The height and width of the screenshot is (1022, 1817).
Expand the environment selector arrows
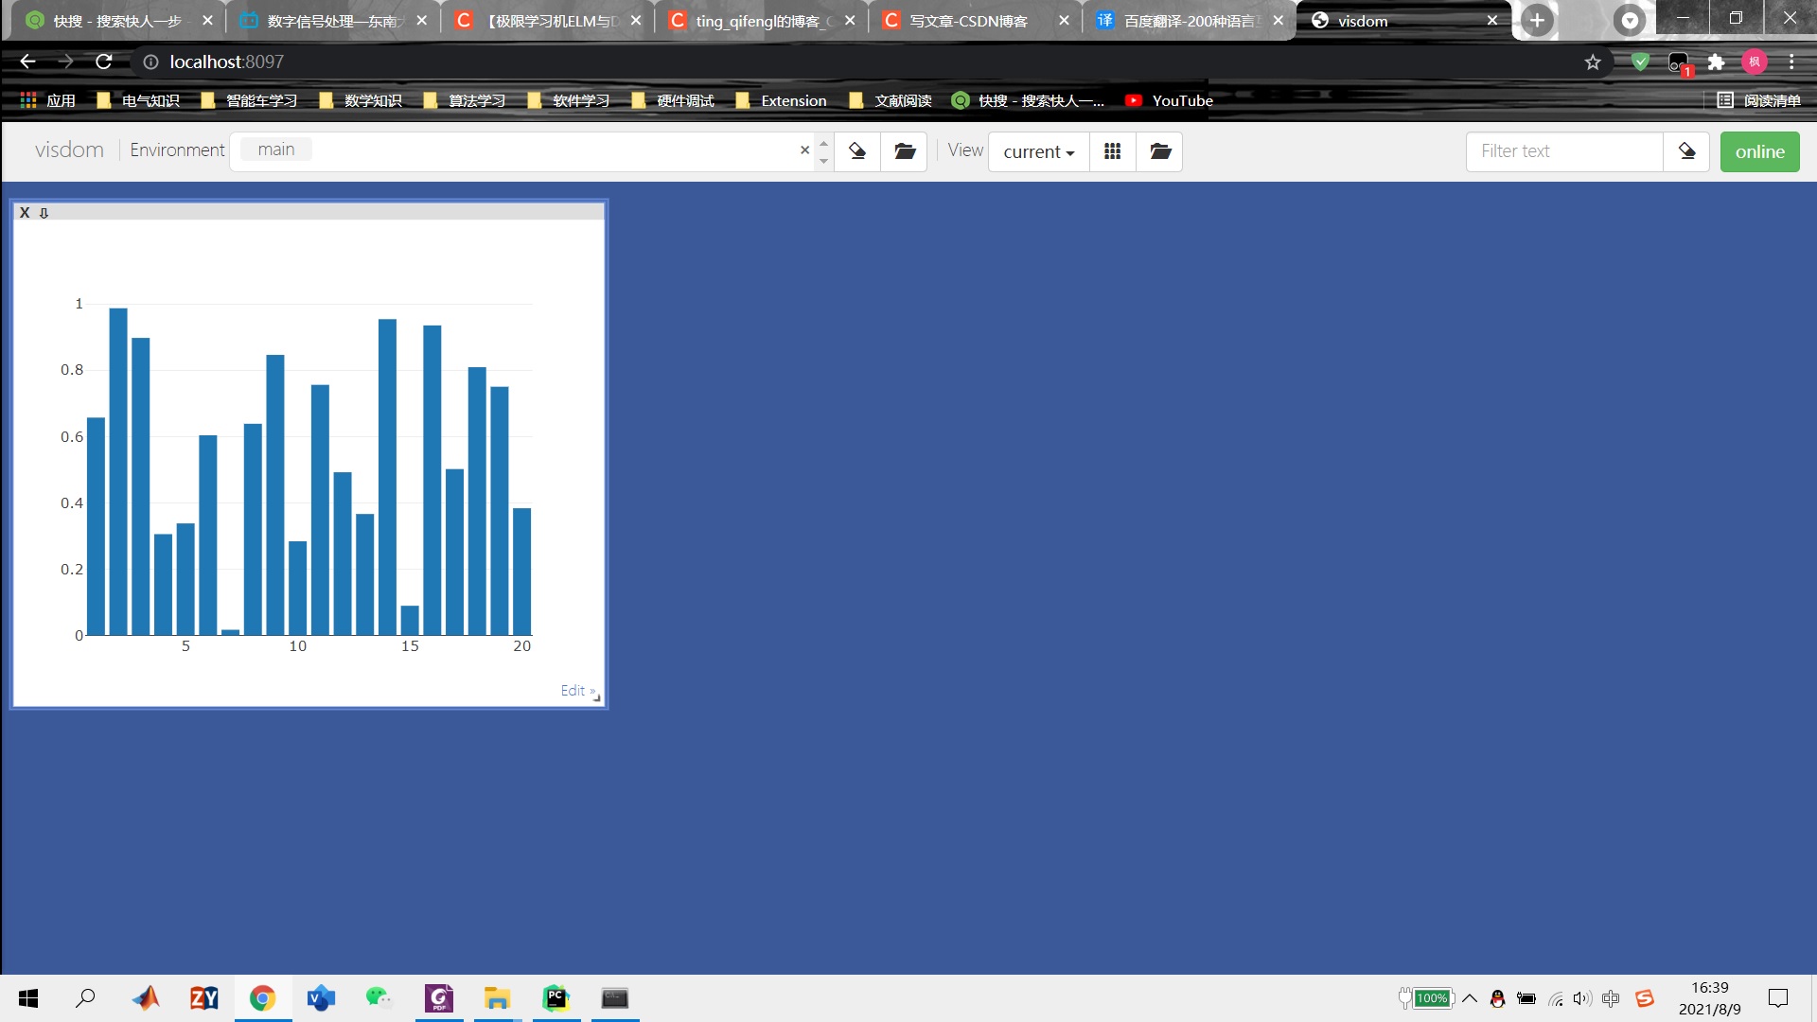coord(823,151)
